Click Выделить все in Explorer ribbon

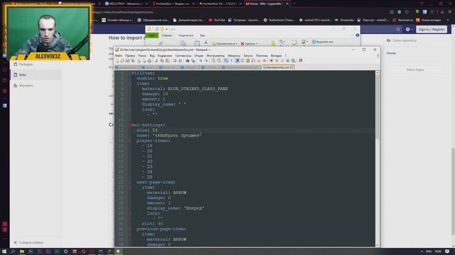pos(323,42)
